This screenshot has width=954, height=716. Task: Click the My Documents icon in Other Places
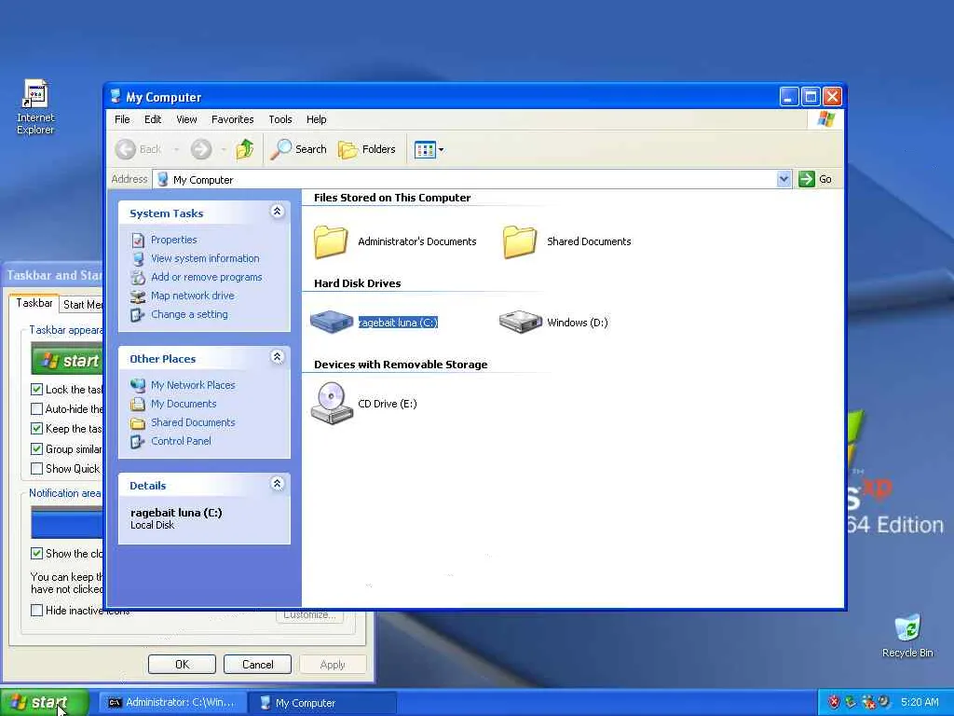point(138,405)
